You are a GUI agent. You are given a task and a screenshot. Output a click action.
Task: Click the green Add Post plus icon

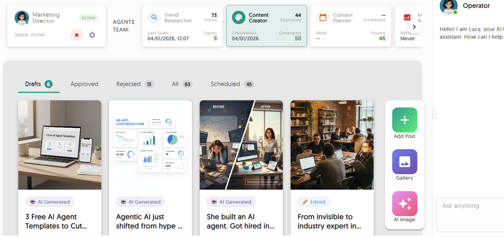404,120
